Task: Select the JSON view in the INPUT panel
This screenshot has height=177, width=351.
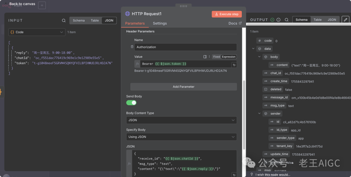Action: [x=109, y=20]
